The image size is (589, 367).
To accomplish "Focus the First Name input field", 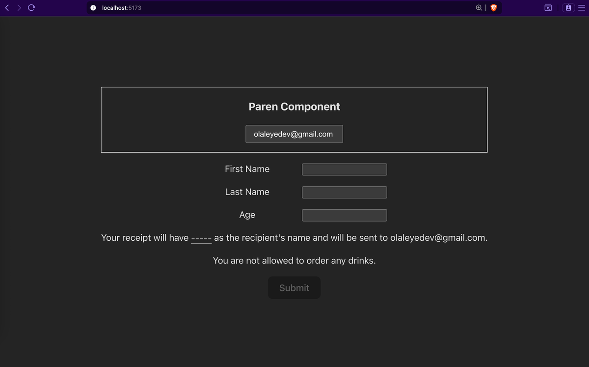I will coord(344,169).
